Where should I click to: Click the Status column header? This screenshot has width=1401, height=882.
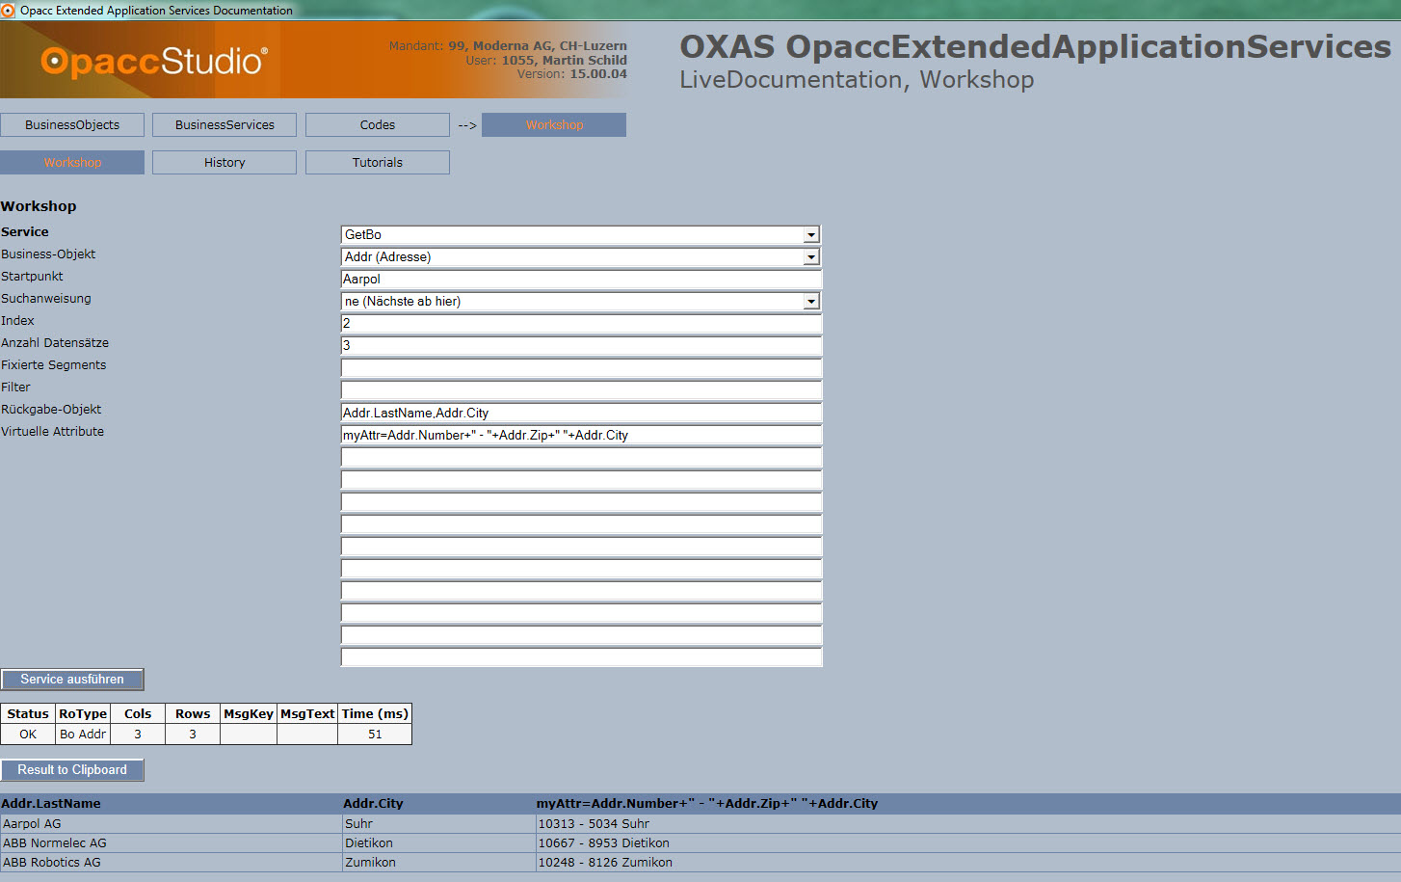[28, 714]
